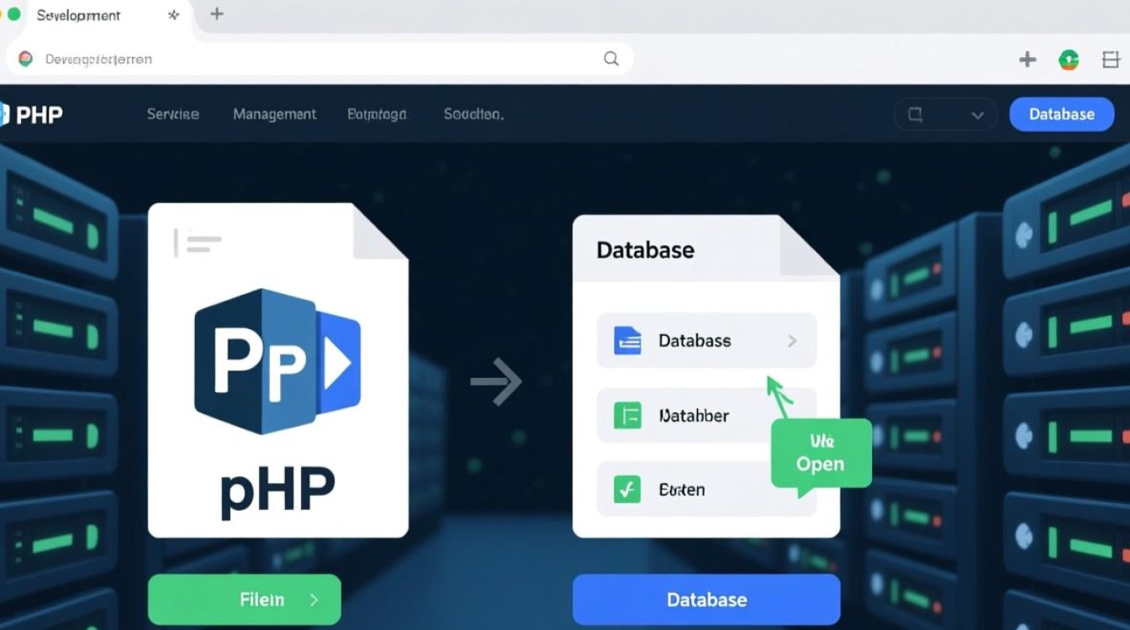Open the Management menu item
This screenshot has width=1130, height=630.
point(274,114)
